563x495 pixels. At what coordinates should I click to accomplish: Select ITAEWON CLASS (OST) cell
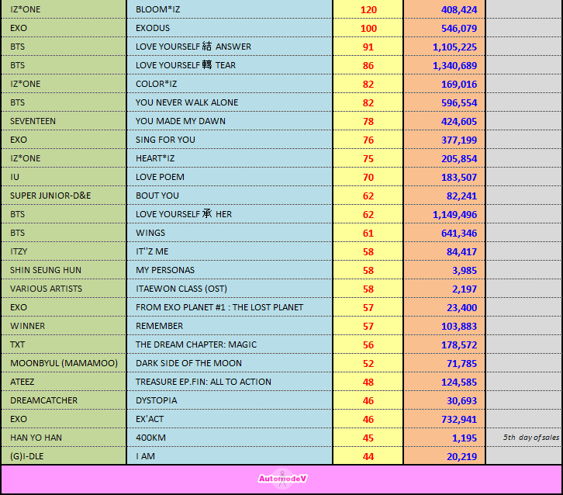pyautogui.click(x=230, y=289)
